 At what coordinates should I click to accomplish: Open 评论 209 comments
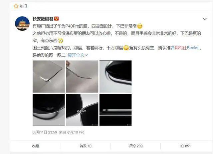[x=135, y=146]
